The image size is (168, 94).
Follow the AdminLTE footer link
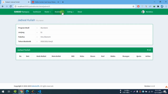(x=36, y=86)
